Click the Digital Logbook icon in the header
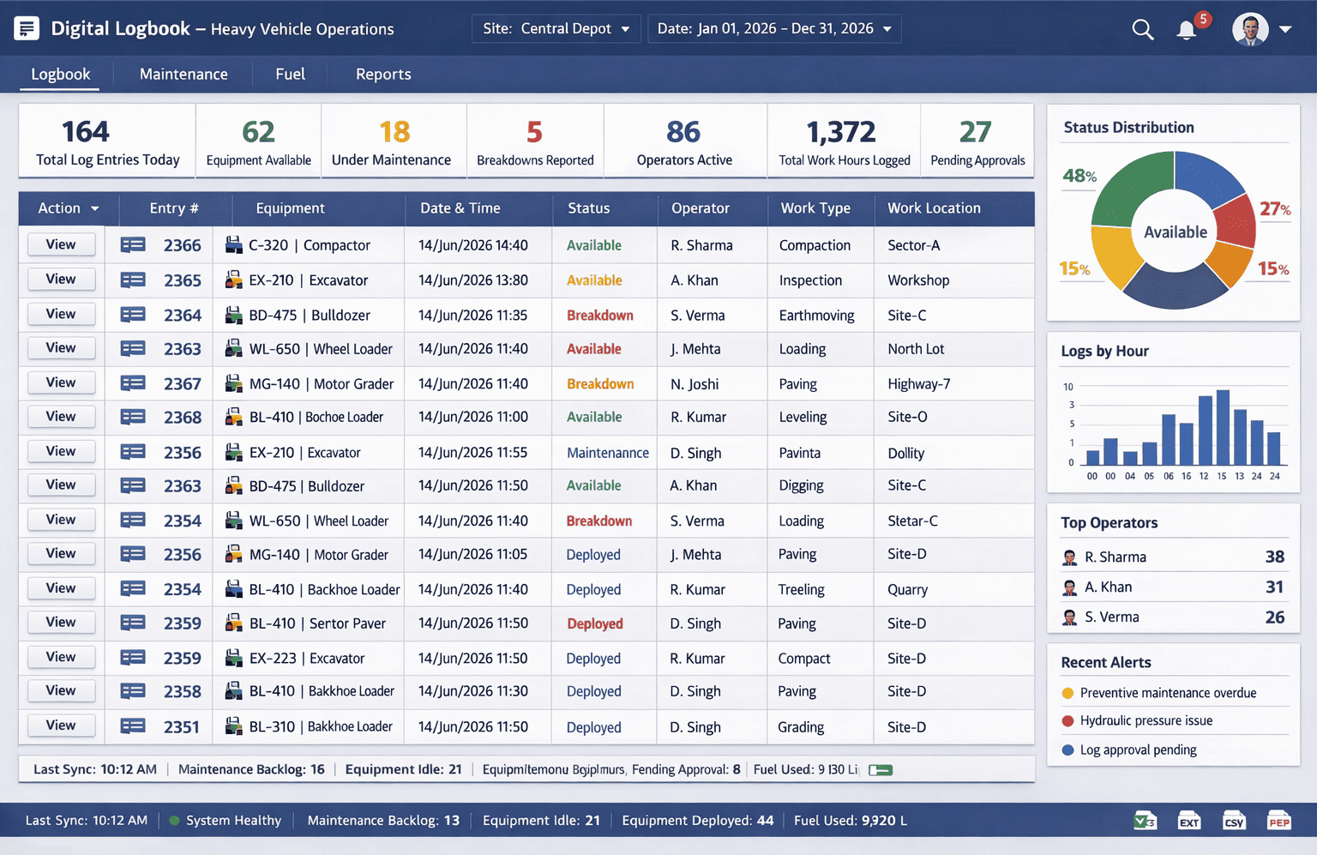 click(x=27, y=27)
